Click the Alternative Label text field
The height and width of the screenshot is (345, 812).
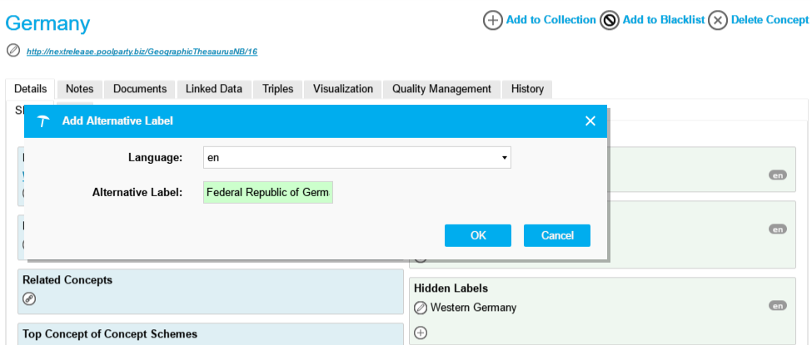coord(268,193)
